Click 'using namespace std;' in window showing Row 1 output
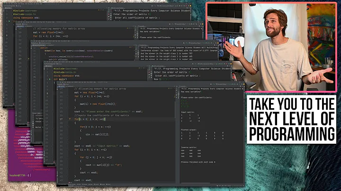 click(x=67, y=76)
